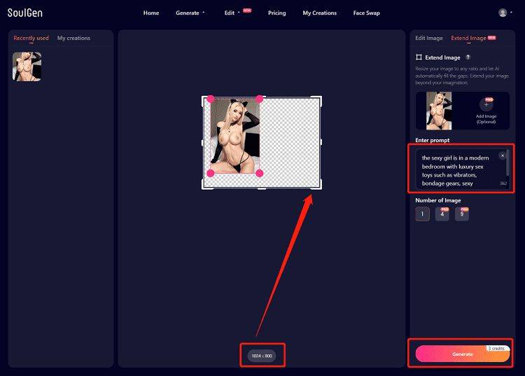Screen dimensions: 525x376
Task: Select the Extend Image tab
Action: click(468, 38)
